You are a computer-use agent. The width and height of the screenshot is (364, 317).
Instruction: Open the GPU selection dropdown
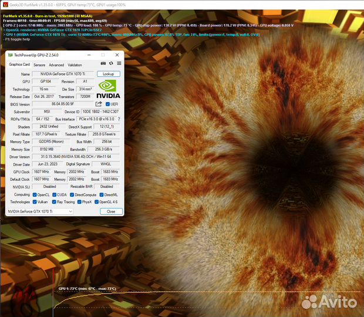(x=40, y=211)
